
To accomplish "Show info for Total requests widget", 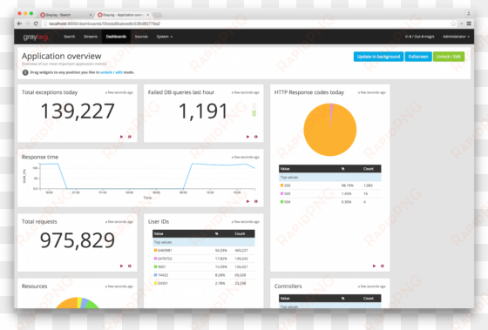I will coord(130,266).
